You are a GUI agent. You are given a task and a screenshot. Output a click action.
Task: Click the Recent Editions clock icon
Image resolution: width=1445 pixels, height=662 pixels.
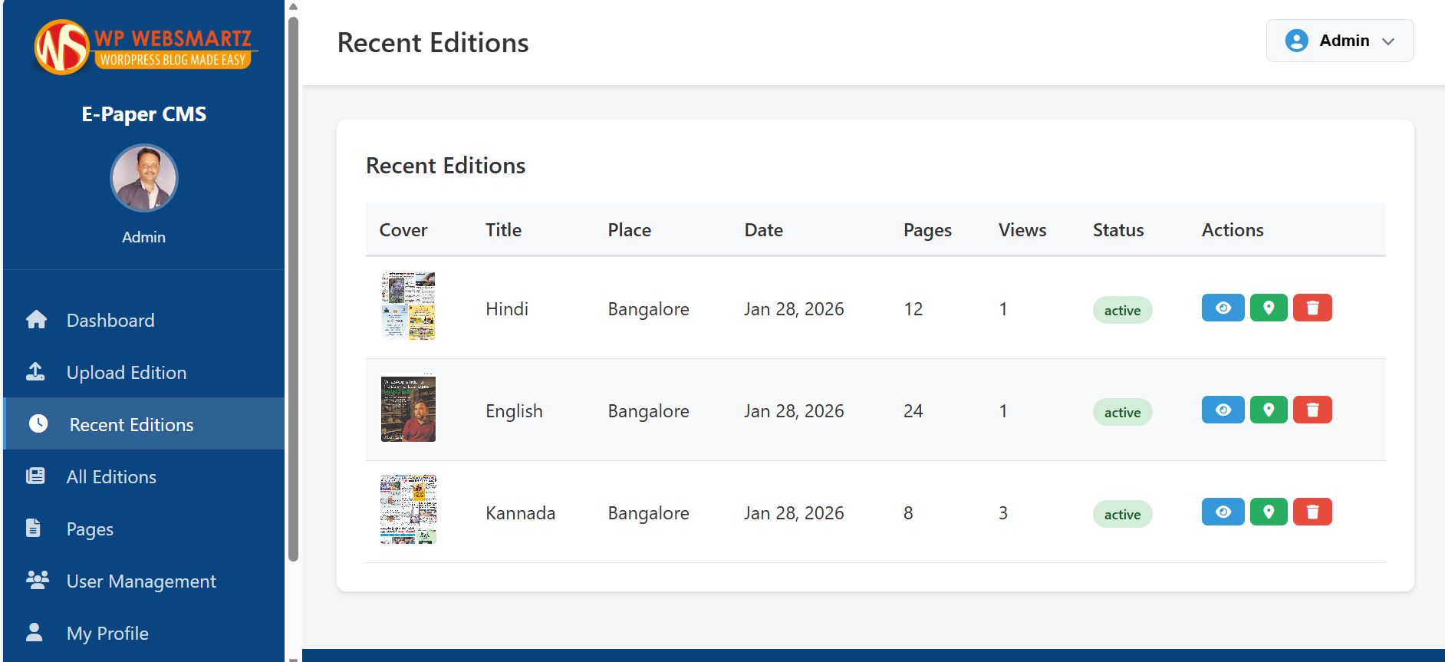[x=38, y=423]
